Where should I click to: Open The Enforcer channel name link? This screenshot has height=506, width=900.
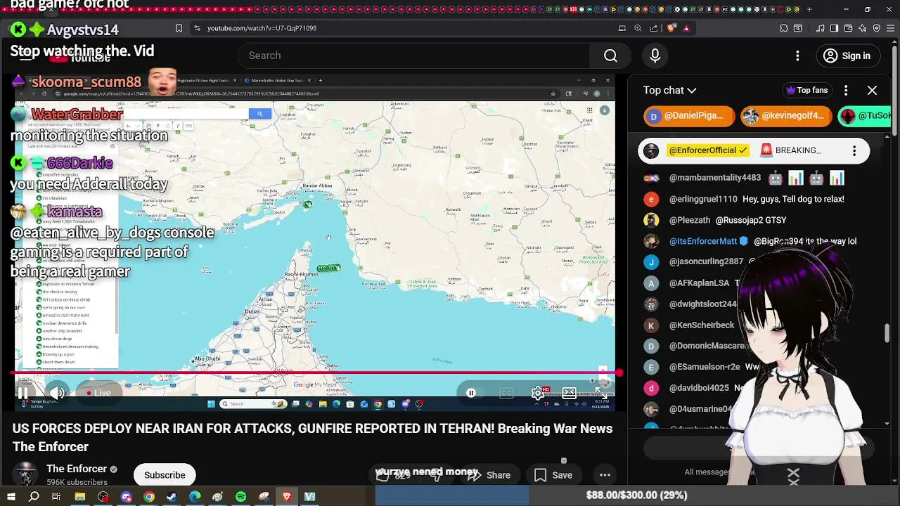(x=77, y=469)
